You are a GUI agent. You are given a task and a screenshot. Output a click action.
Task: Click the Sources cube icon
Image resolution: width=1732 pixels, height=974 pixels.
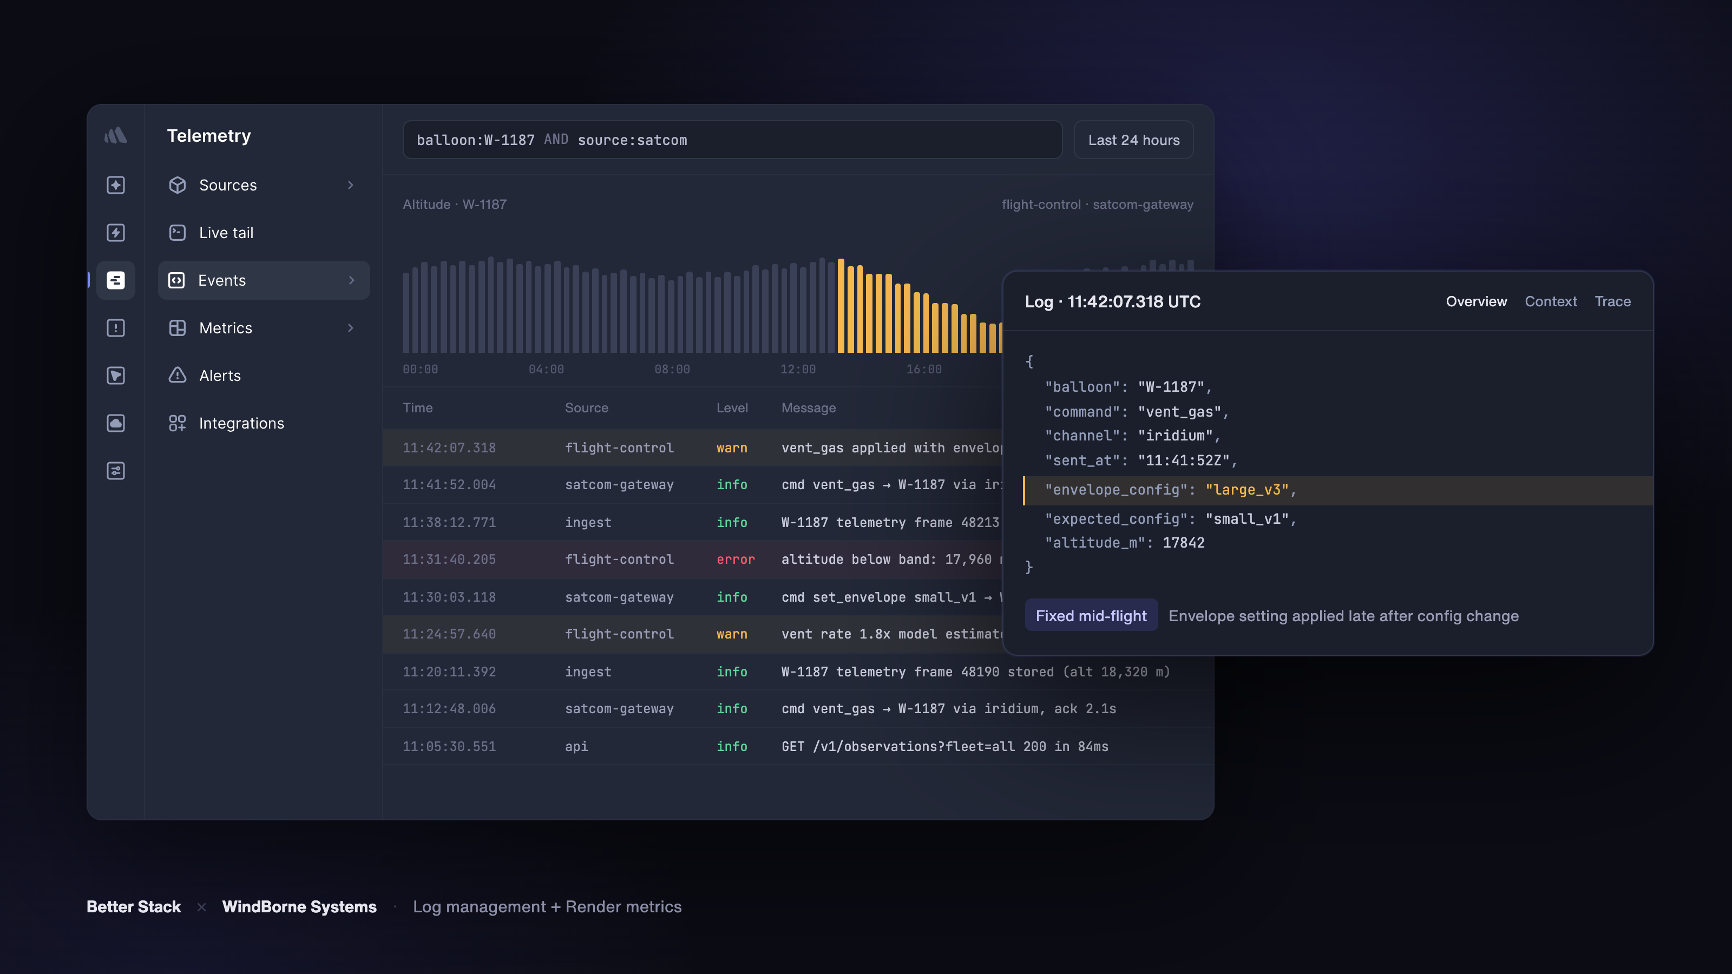click(178, 185)
